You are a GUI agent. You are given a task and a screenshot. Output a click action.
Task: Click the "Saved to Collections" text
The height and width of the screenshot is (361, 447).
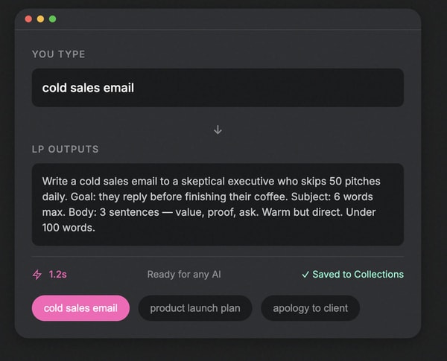tap(358, 274)
